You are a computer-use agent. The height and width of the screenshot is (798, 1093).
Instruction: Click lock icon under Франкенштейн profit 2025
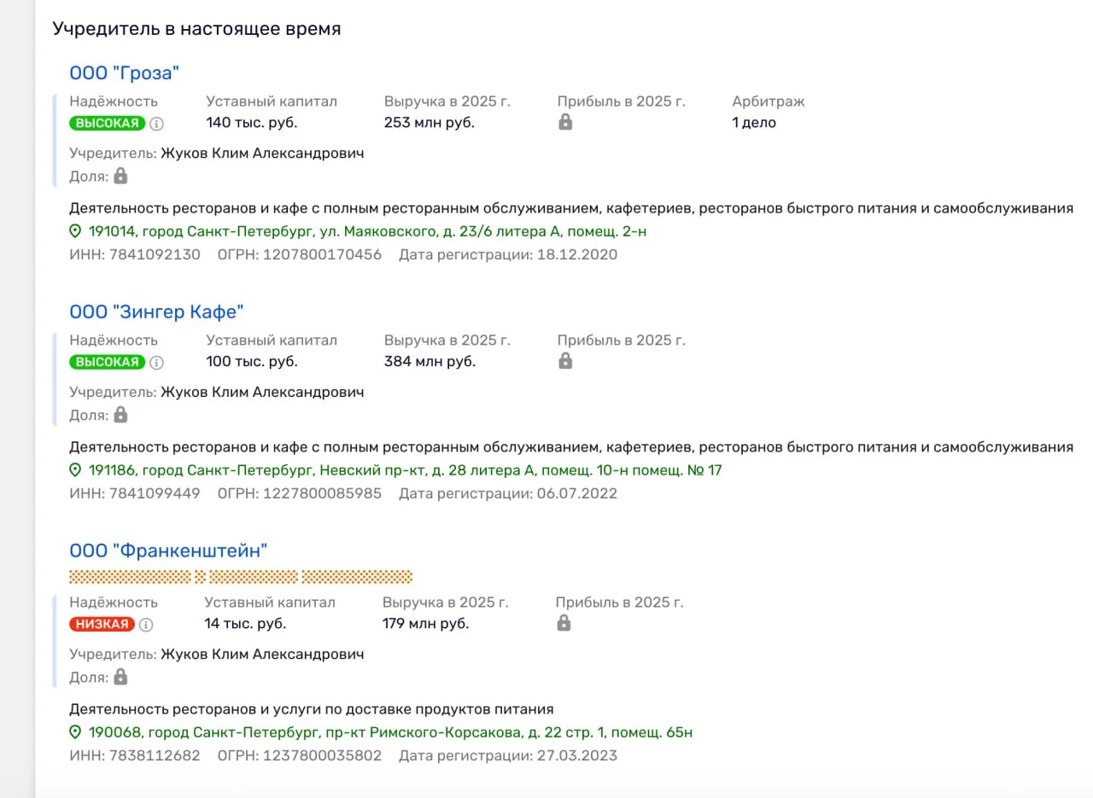click(563, 623)
